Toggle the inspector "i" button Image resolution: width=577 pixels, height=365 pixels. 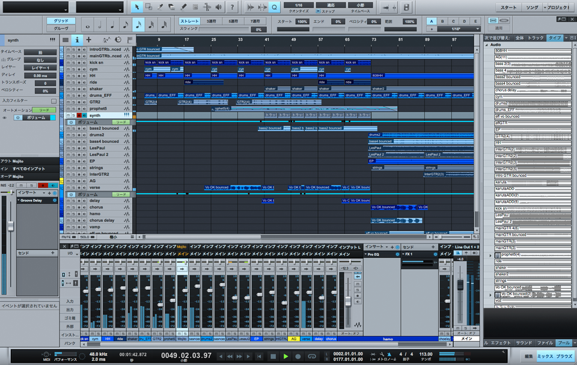[77, 40]
